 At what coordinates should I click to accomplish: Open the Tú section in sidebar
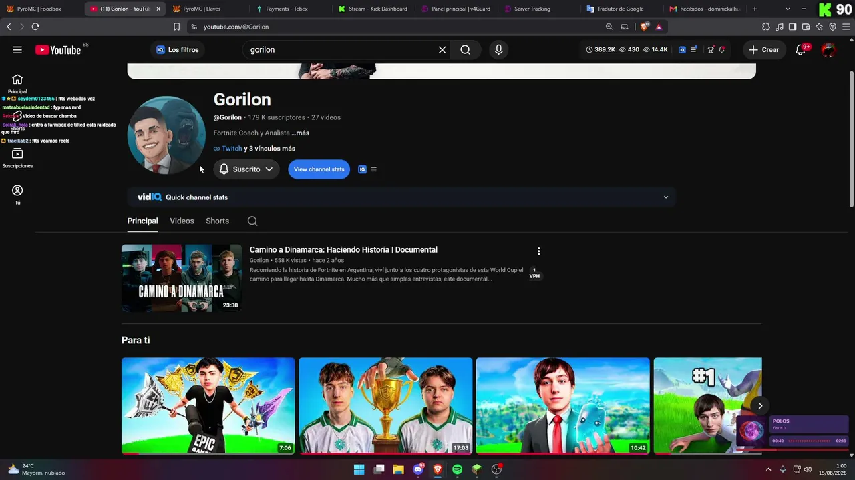[17, 195]
